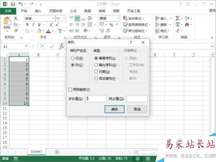The height and width of the screenshot is (162, 216).
Task: Open 条件格式 conditional formatting dropdown
Action: click(x=133, y=19)
